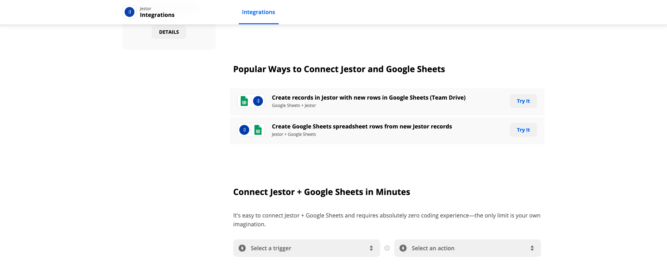Click heading 'Connect Jestor + Google Sheets in Minutes'
The width and height of the screenshot is (667, 265).
(322, 192)
